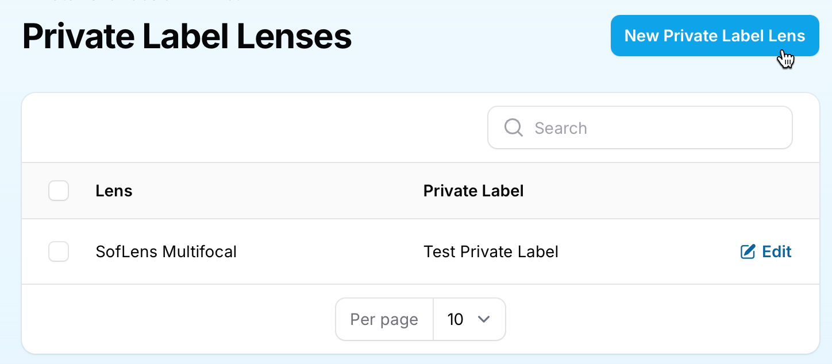Click the number 10 in page size selector
Viewport: 832px width, 364px height.
point(455,319)
